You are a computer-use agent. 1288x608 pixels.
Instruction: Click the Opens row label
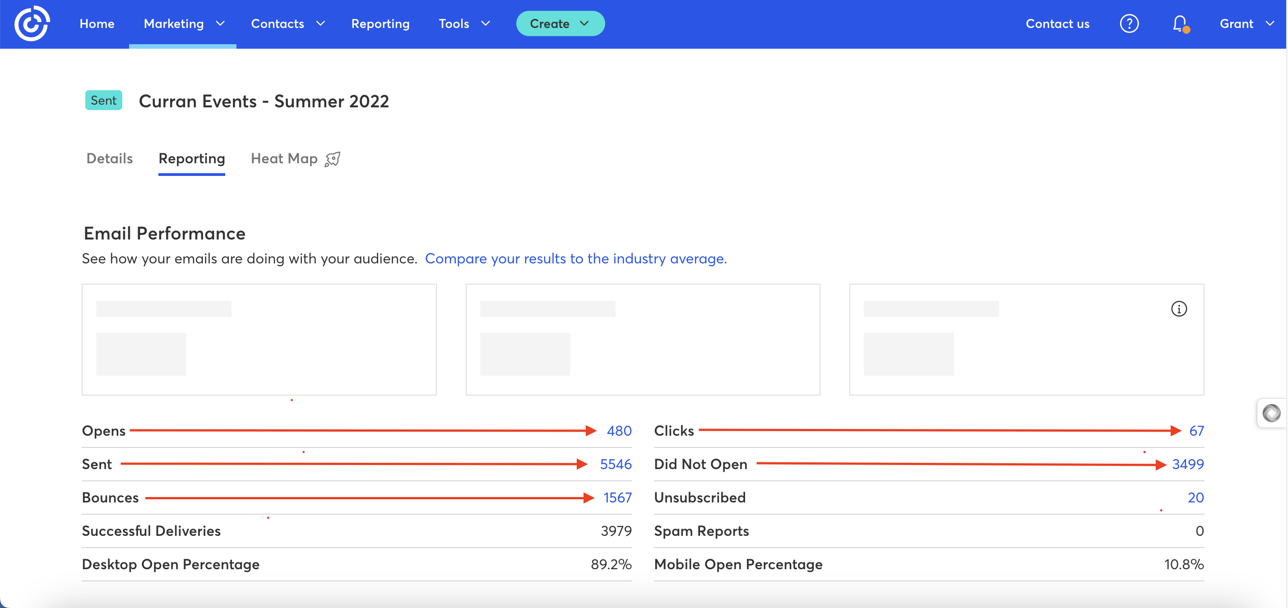click(x=103, y=431)
